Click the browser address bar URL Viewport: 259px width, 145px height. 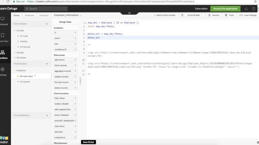(x=110, y=2)
